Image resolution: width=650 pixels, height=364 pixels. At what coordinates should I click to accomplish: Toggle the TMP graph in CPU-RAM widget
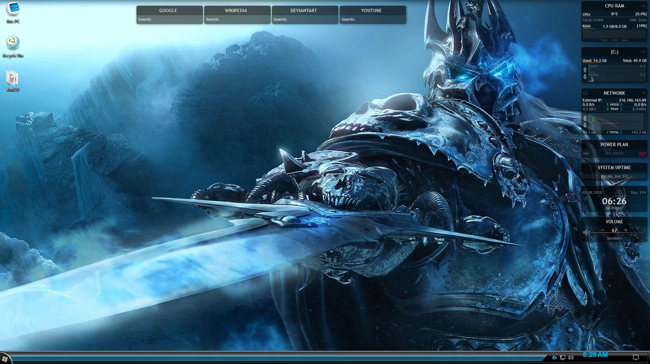pos(604,40)
